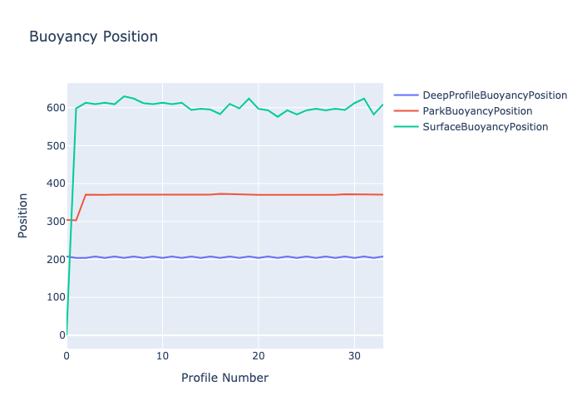Select the "Position" y-axis title
The image size is (582, 415).
[x=23, y=216]
